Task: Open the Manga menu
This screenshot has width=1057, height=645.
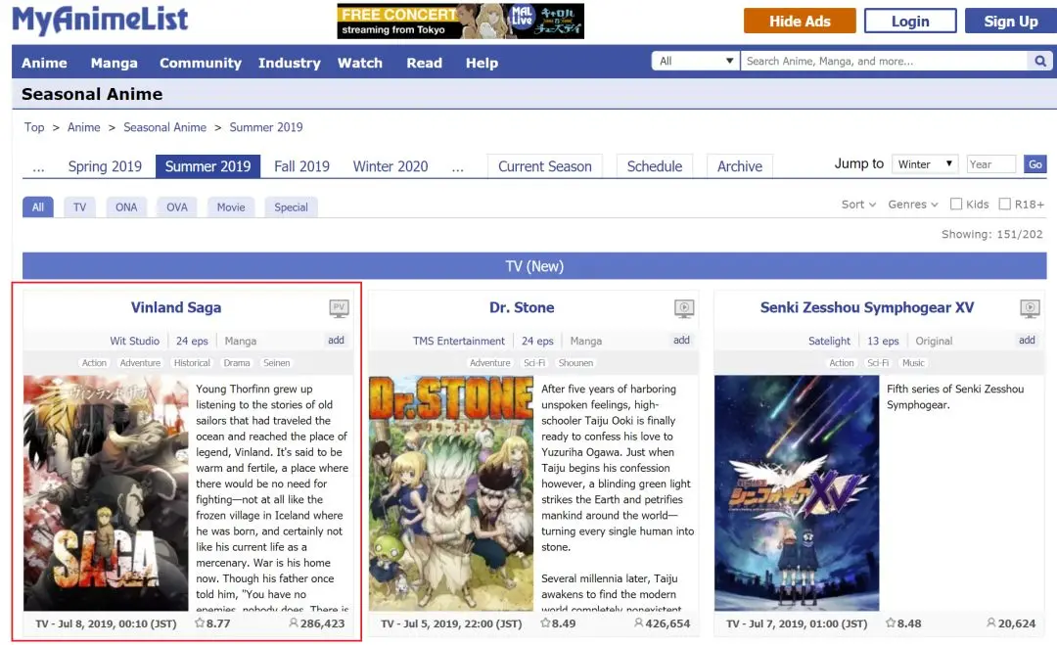Action: tap(114, 63)
